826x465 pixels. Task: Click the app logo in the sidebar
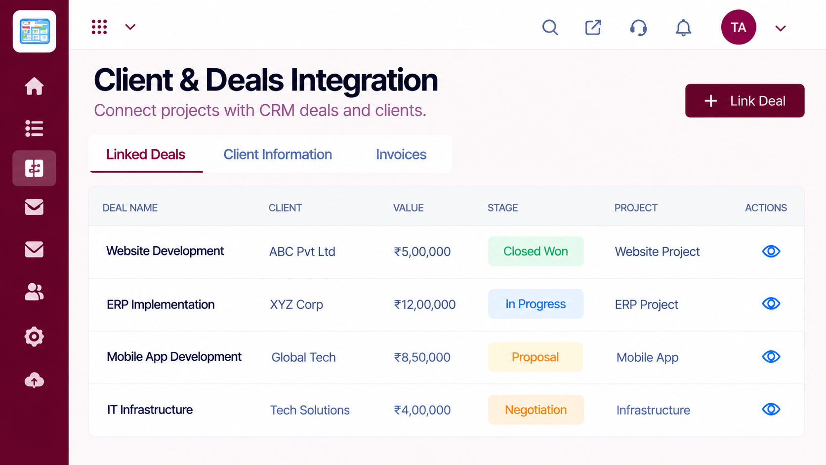pyautogui.click(x=34, y=31)
